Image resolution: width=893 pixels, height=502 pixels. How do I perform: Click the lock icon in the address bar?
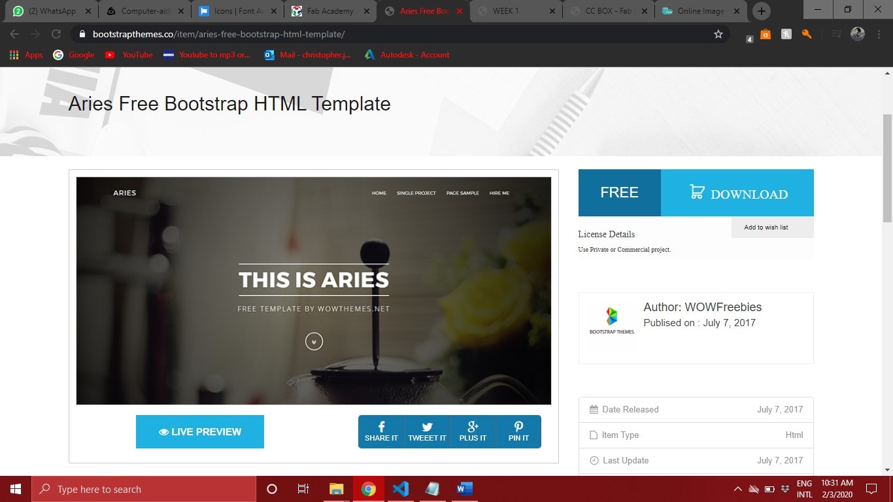82,34
